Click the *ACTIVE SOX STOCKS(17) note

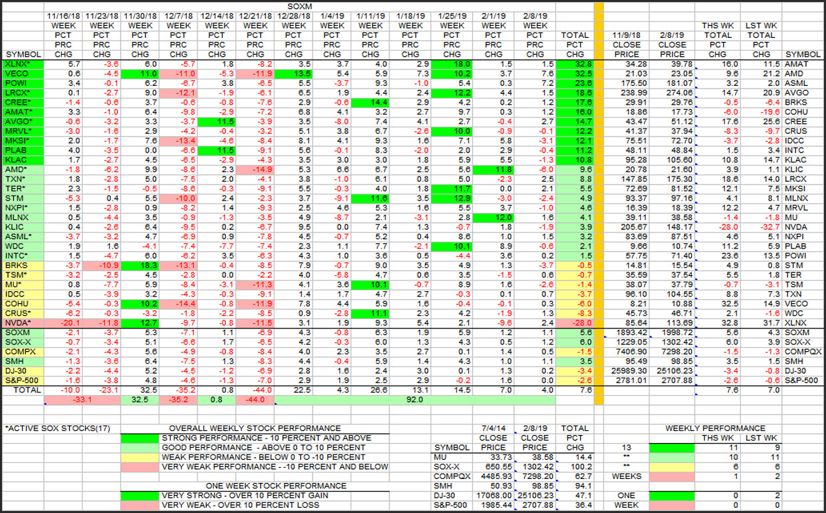[x=57, y=428]
